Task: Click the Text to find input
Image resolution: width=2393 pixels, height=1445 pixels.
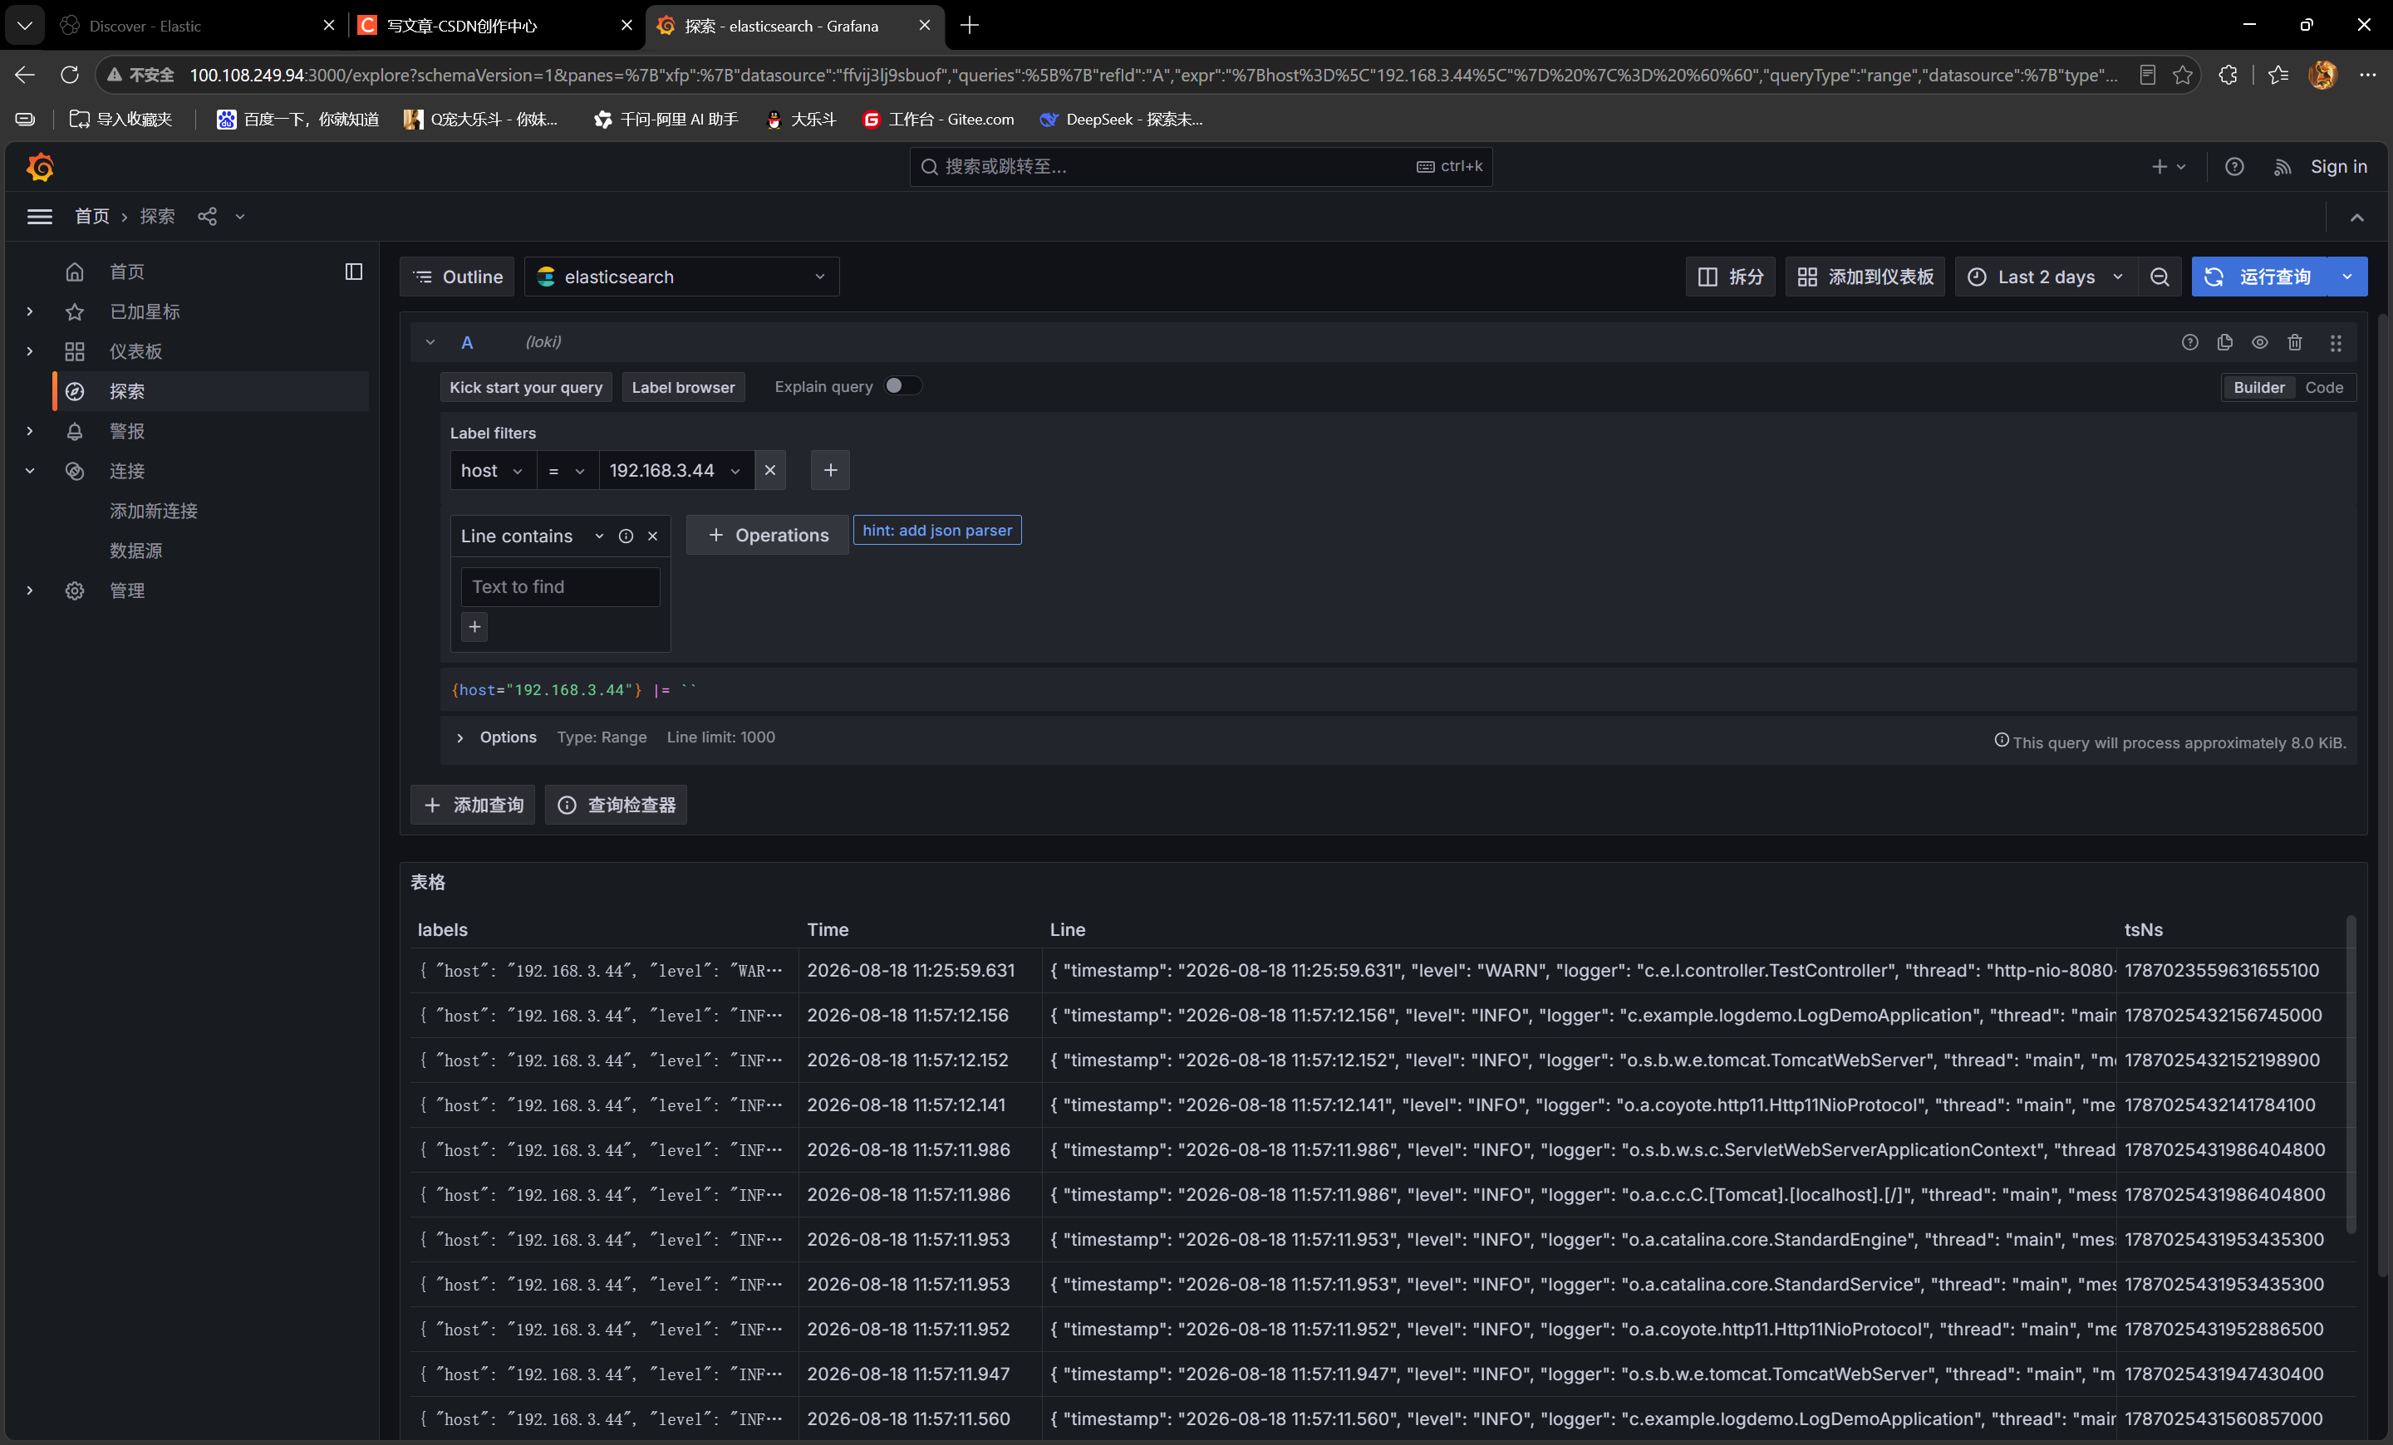Action: tap(560, 587)
